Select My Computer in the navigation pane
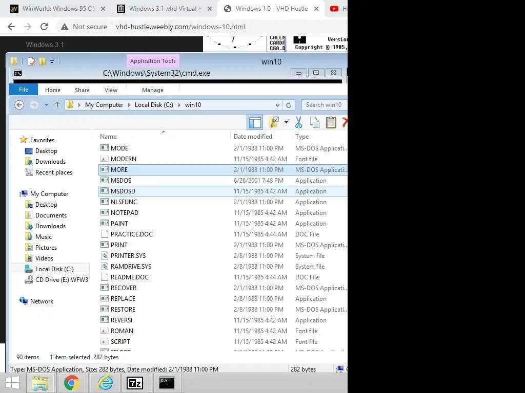Viewport: 525px width, 393px height. [49, 194]
